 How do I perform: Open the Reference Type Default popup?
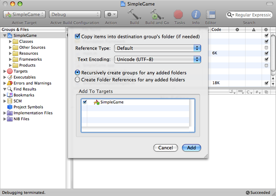pos(158,48)
